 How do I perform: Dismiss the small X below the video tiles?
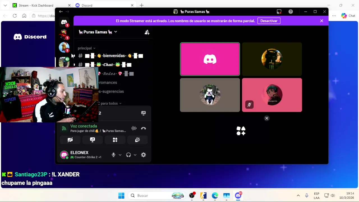267,118
